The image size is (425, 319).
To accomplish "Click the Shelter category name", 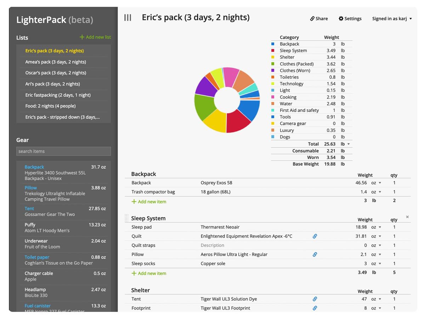I will (x=141, y=290).
